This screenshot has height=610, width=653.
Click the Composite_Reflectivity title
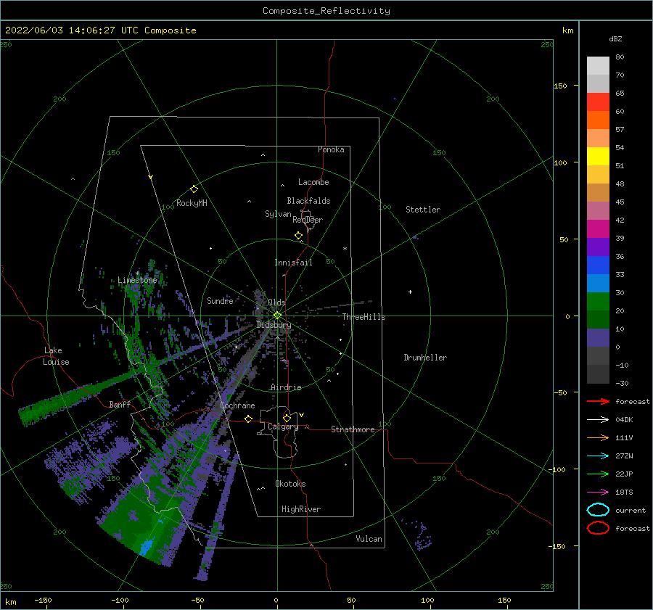326,11
